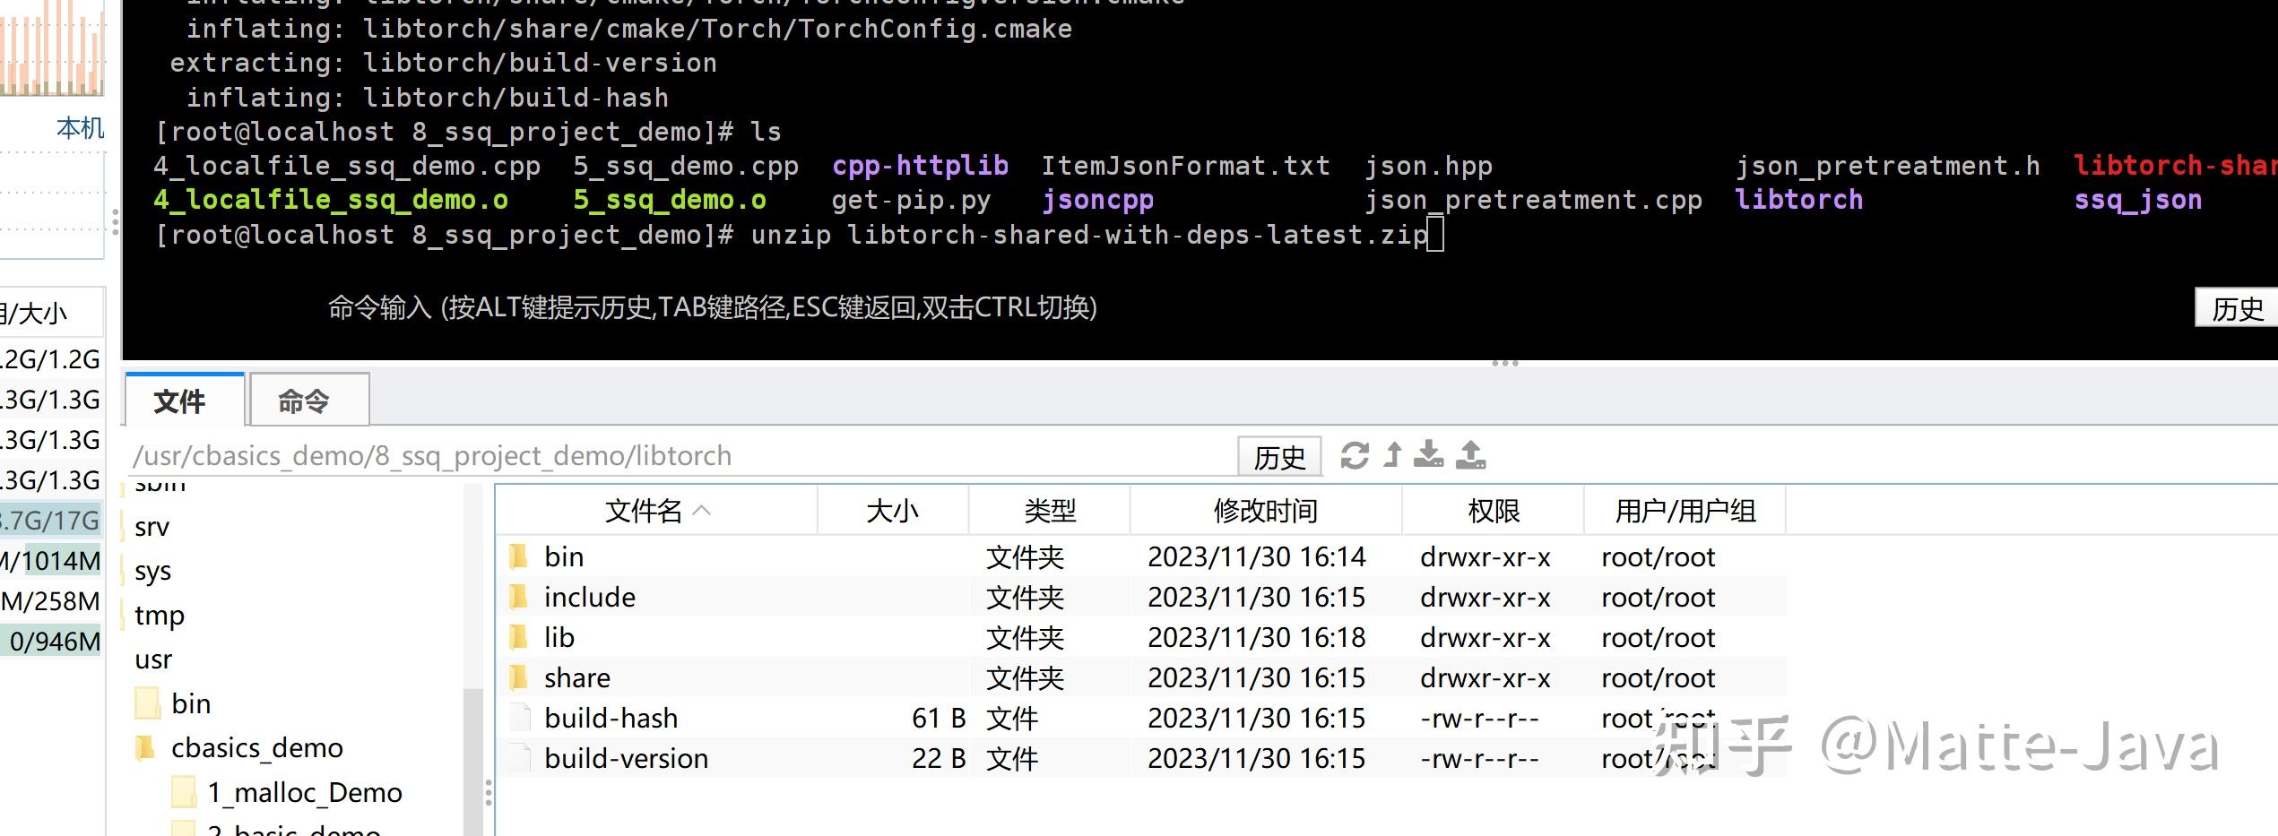Click the /1014M usage bar
This screenshot has width=2278, height=836.
(52, 561)
